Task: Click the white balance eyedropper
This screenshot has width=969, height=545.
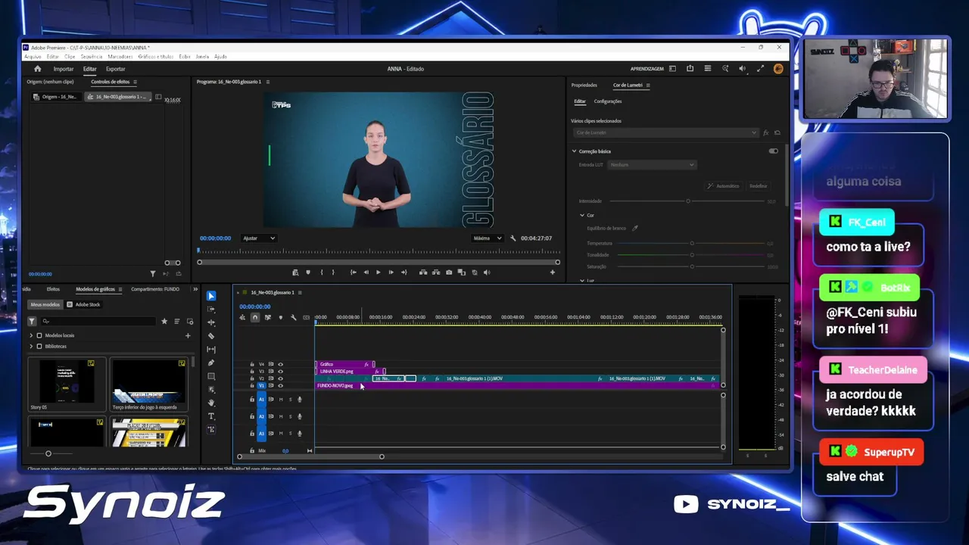Action: click(x=635, y=228)
